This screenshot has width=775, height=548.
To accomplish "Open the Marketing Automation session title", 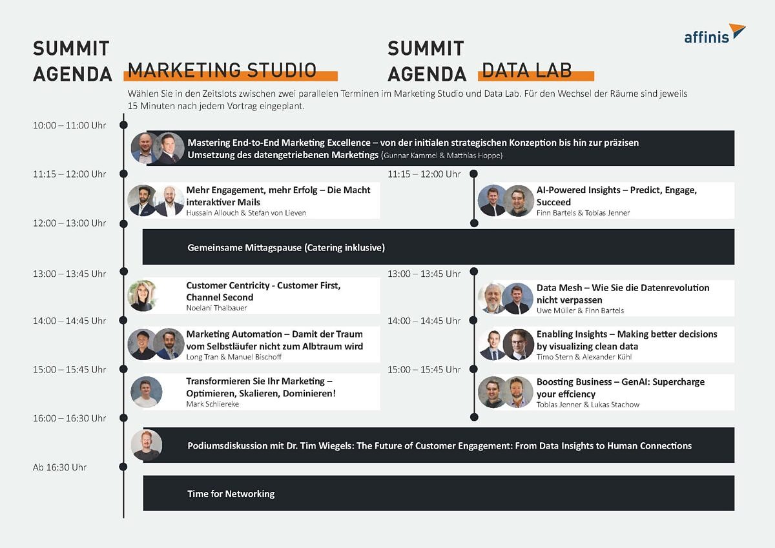I will pyautogui.click(x=274, y=340).
